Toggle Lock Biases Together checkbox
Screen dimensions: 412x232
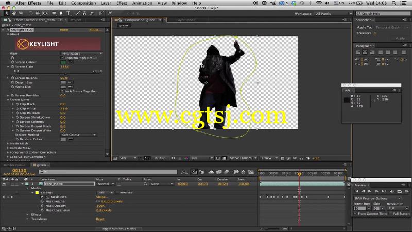[x=62, y=91]
